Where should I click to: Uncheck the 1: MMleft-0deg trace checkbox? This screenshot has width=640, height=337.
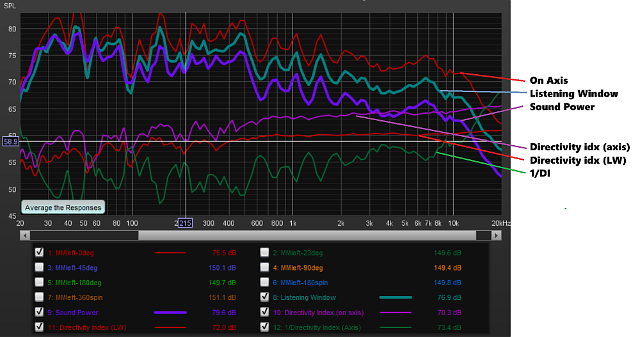(x=40, y=252)
